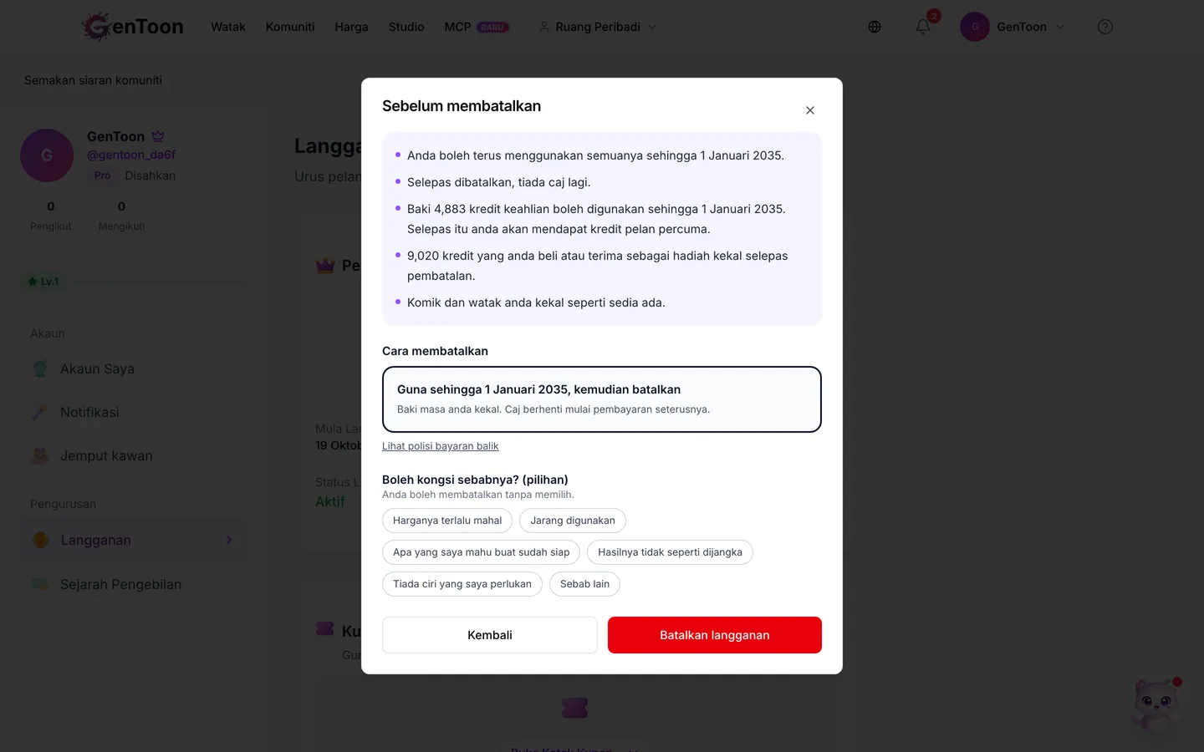Go to the Harga menu item
Screen dimensions: 1204x752
point(351,27)
